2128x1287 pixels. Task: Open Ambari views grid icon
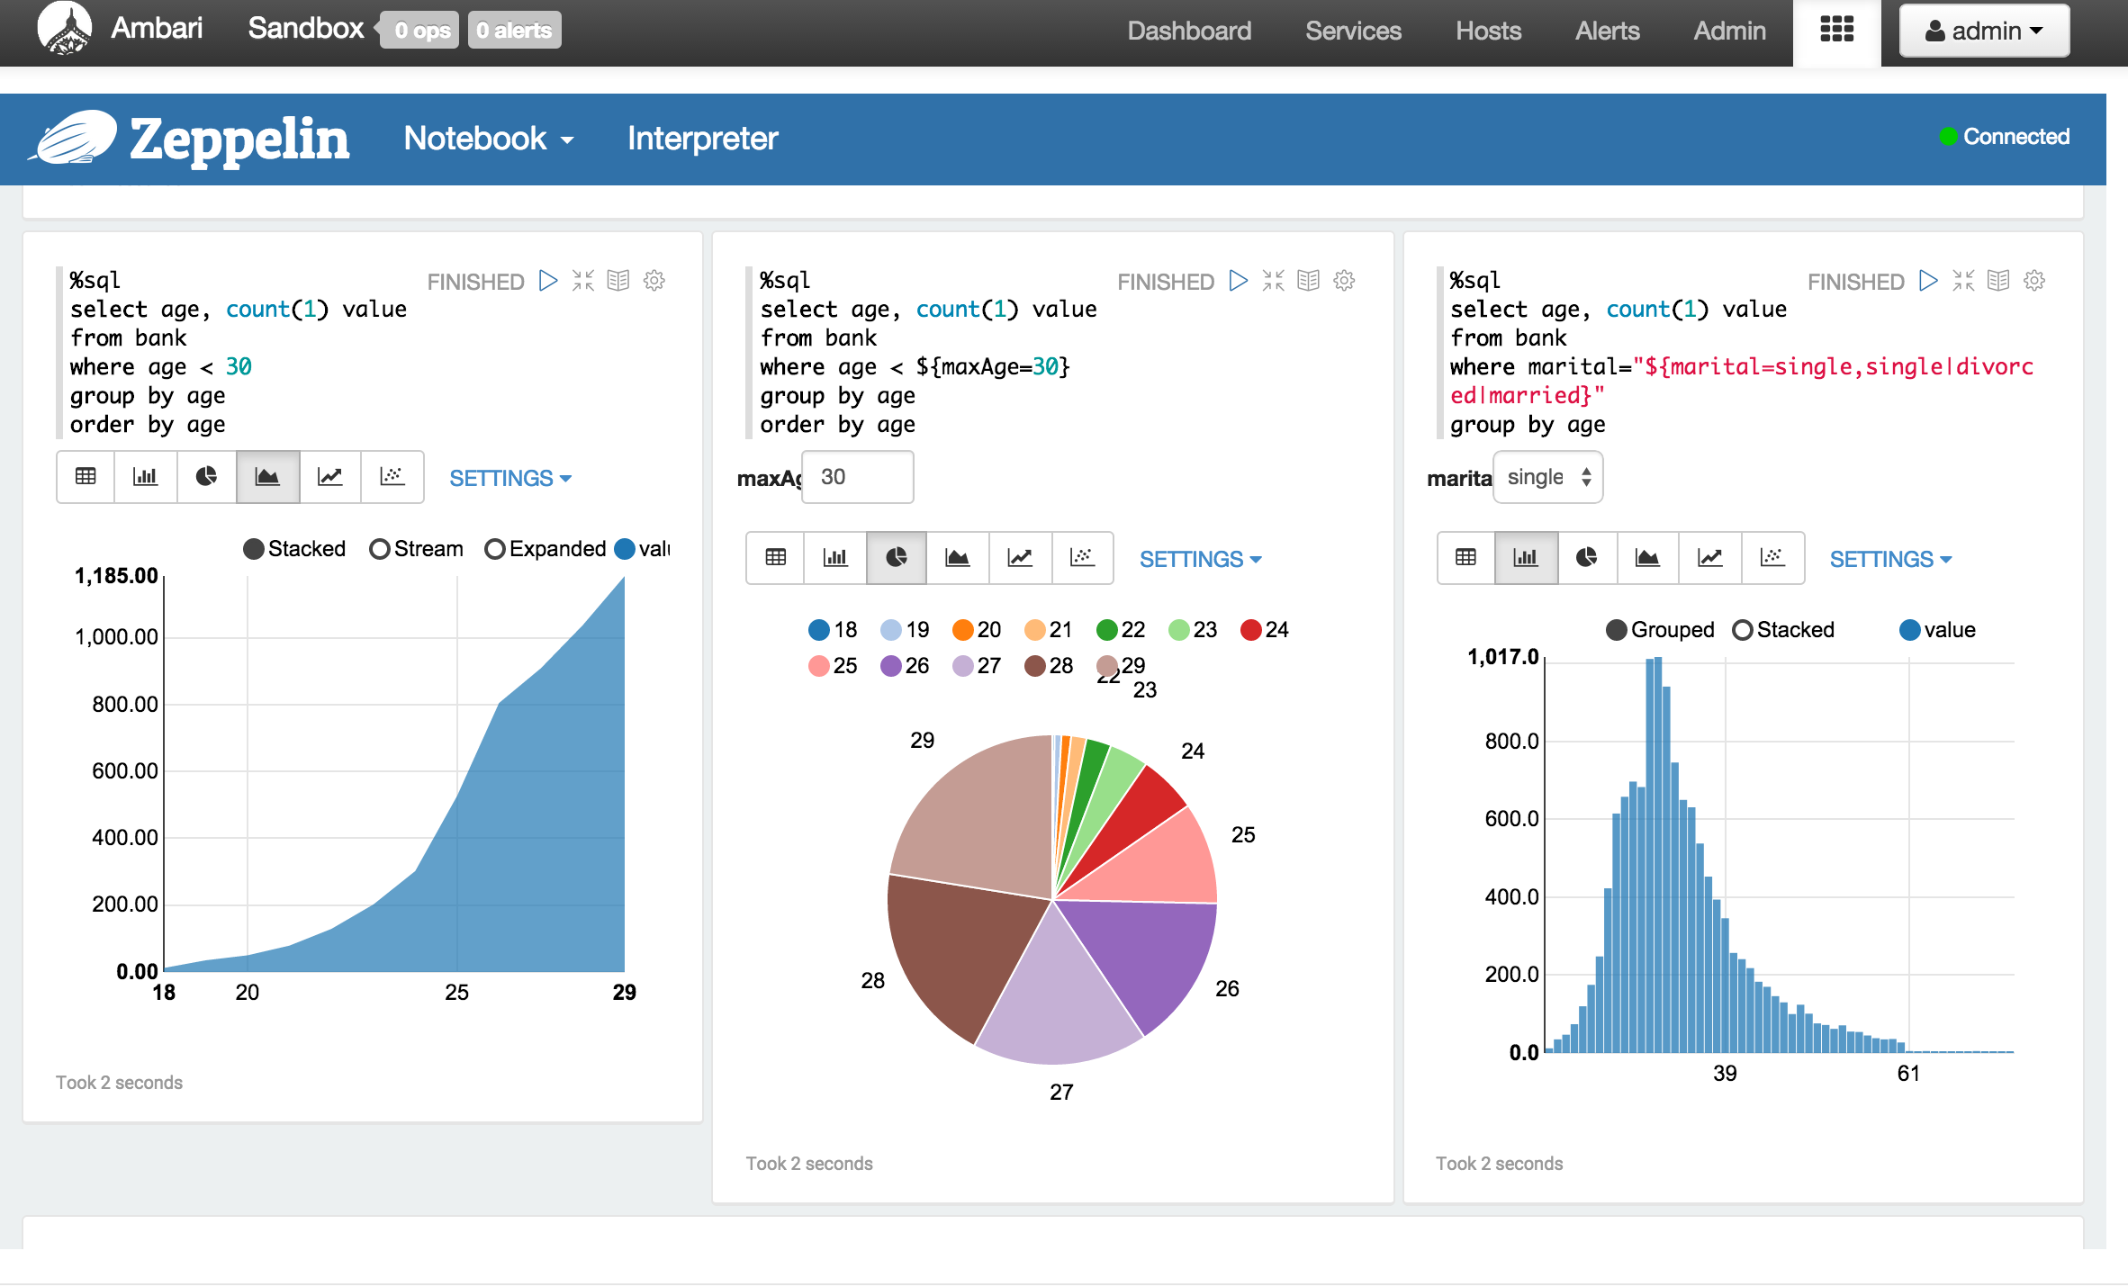pyautogui.click(x=1836, y=31)
